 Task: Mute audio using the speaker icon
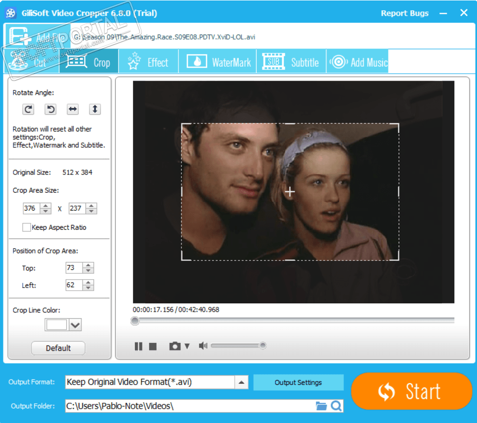(203, 346)
